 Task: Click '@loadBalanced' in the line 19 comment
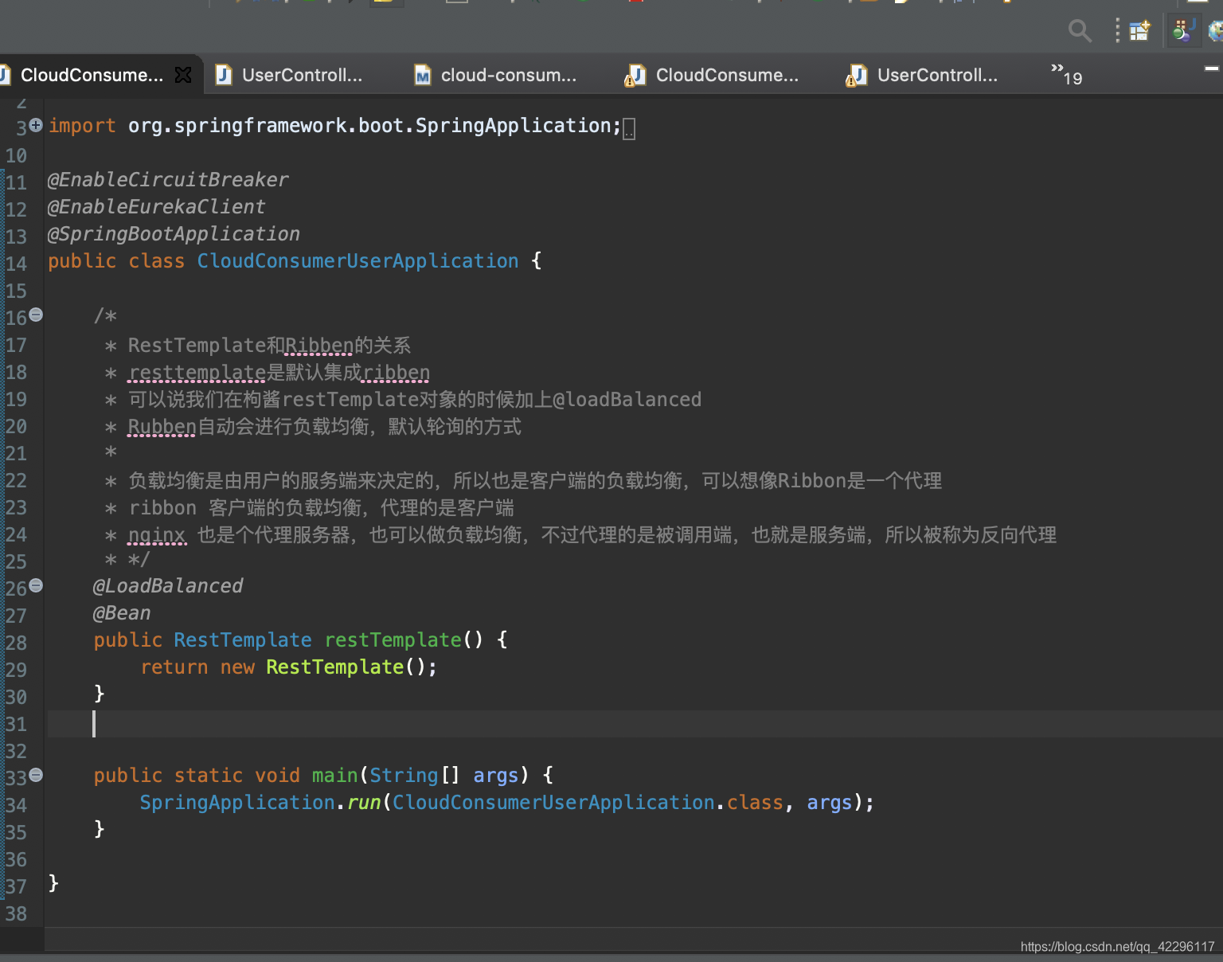pyautogui.click(x=627, y=400)
